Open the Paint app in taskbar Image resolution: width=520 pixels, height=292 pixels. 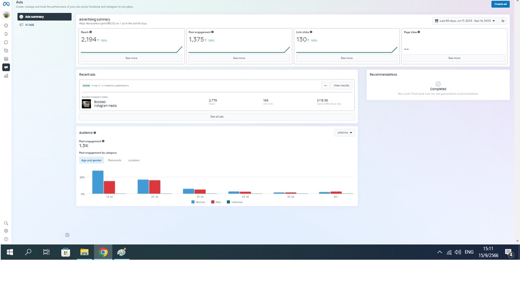(122, 252)
